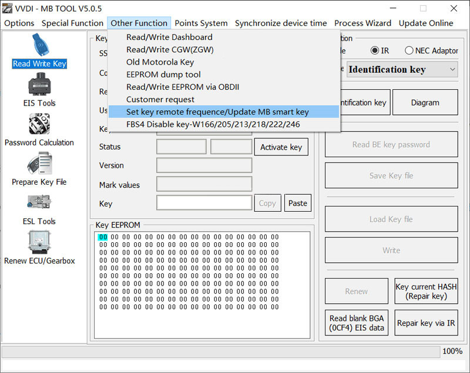Viewport: 470px width, 373px height.
Task: Open the Points System menu
Action: click(x=201, y=23)
